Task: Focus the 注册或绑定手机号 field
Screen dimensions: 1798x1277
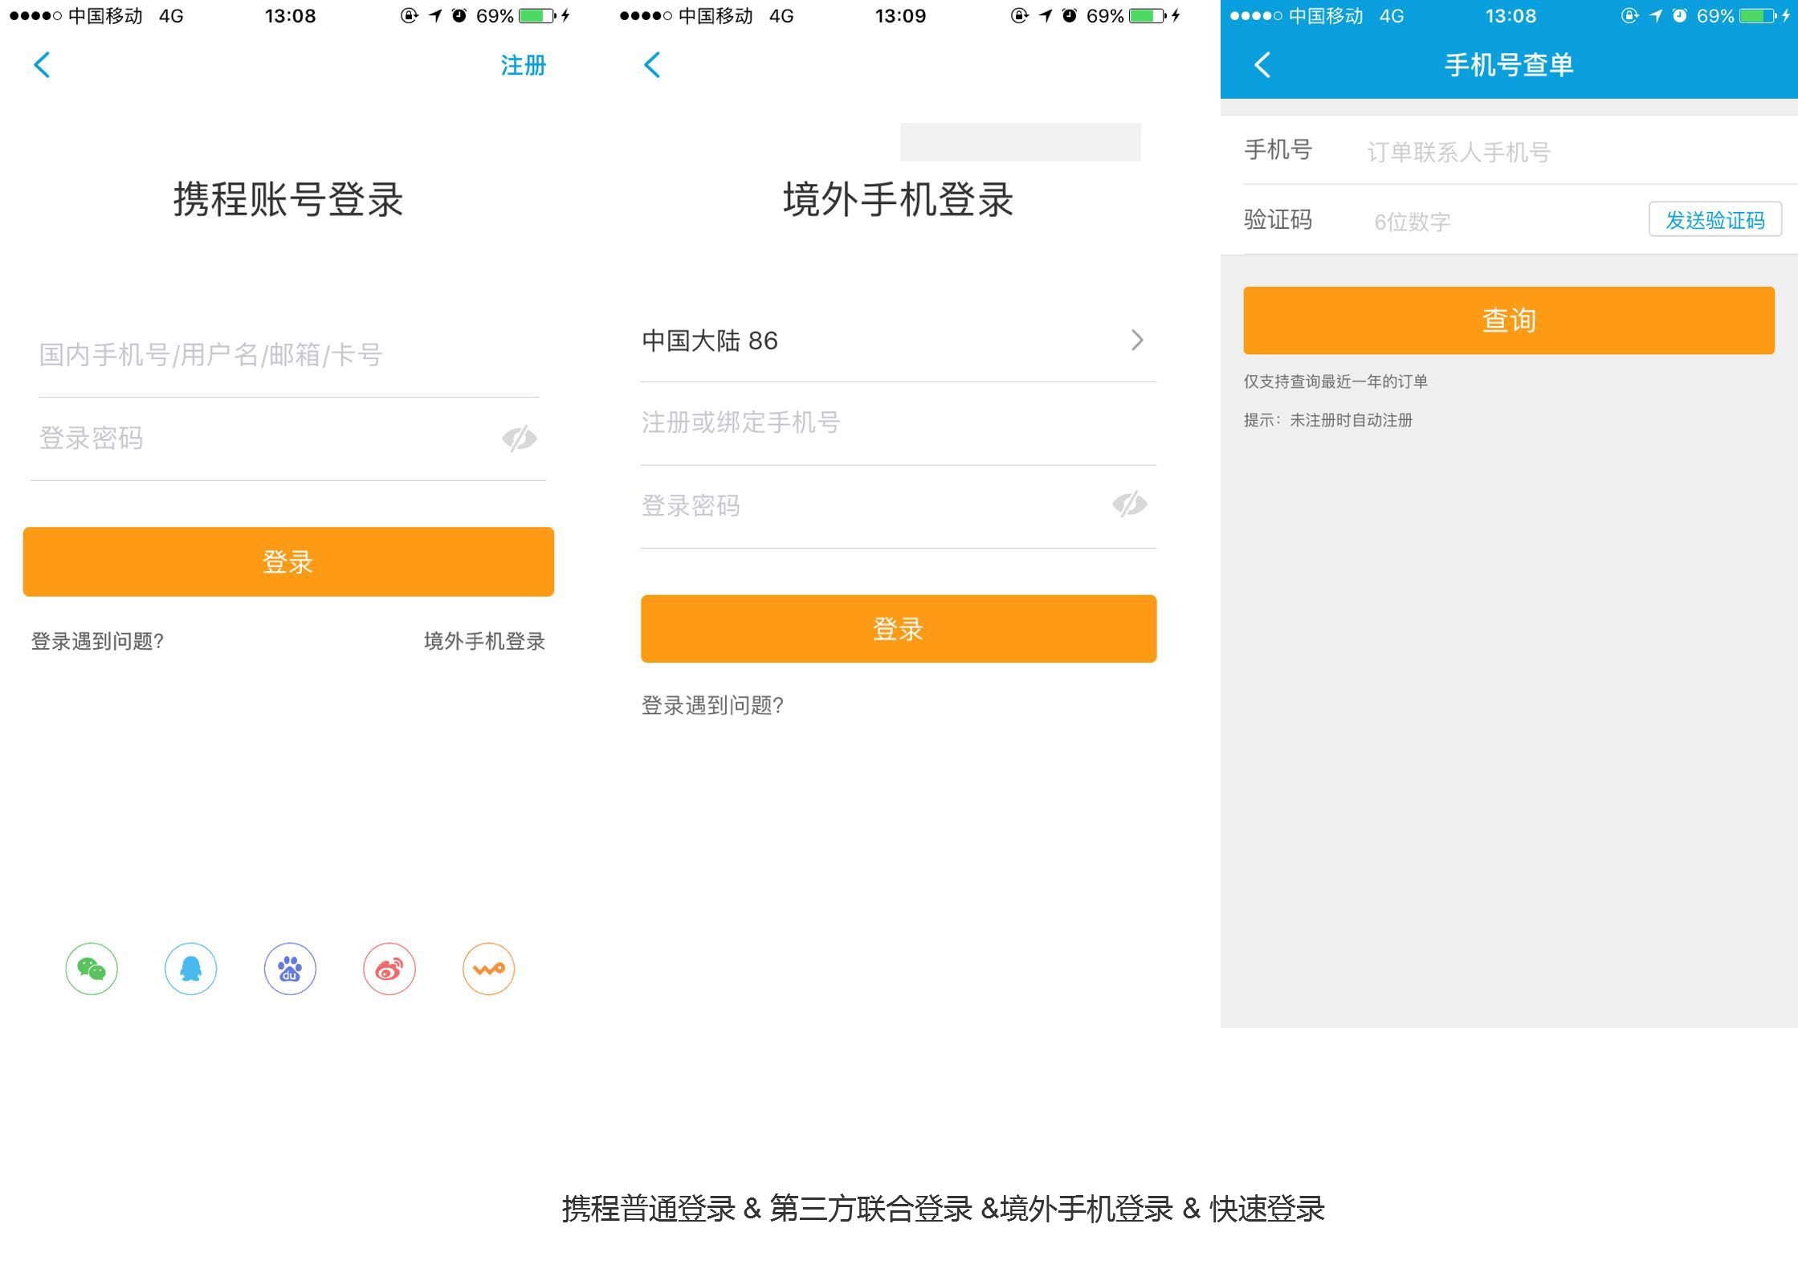Action: (899, 422)
